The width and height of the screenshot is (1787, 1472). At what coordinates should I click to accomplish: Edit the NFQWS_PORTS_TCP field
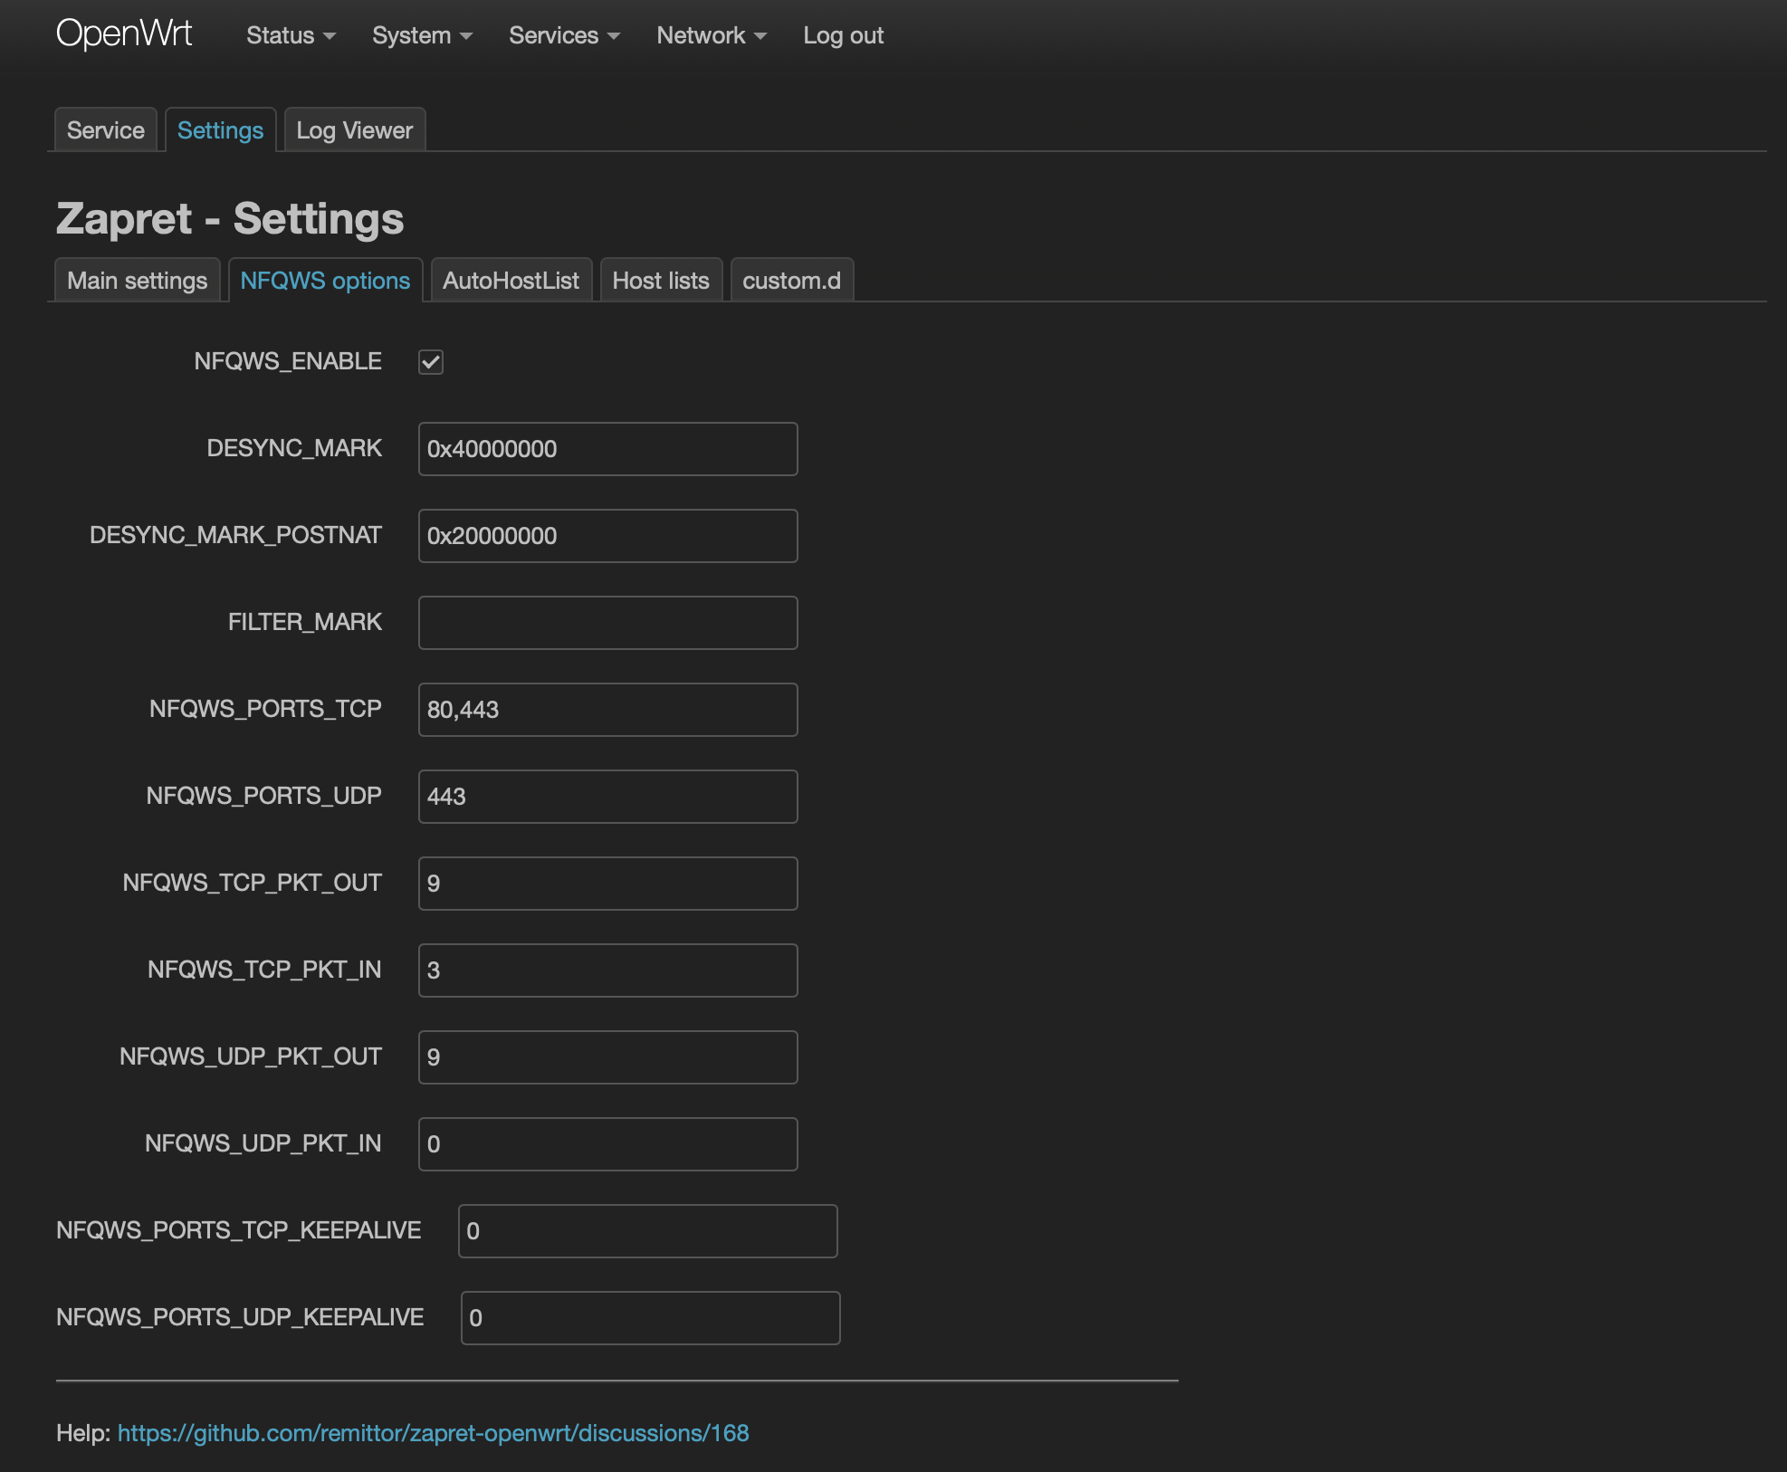[x=608, y=710]
